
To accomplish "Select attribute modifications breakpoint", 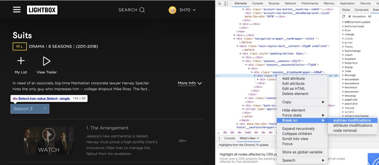I will point(352,125).
